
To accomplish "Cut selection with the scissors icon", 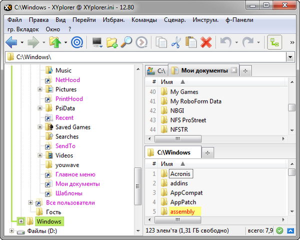I will [175, 42].
